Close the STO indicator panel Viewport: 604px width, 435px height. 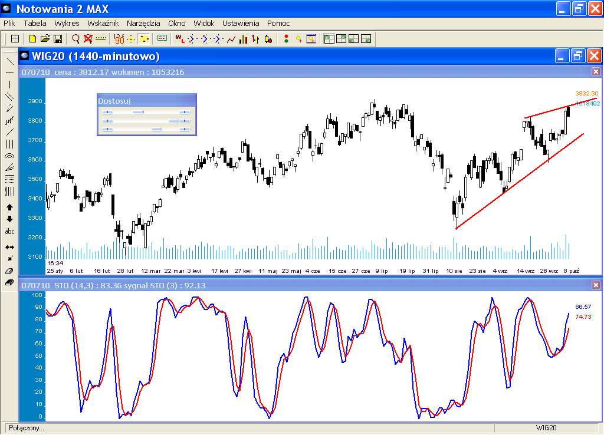tap(596, 285)
